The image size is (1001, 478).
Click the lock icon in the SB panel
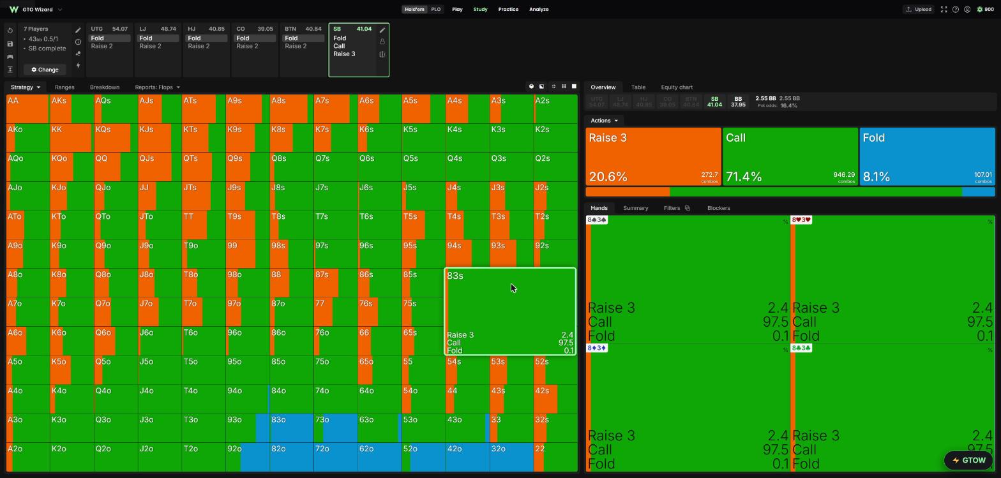[x=382, y=41]
